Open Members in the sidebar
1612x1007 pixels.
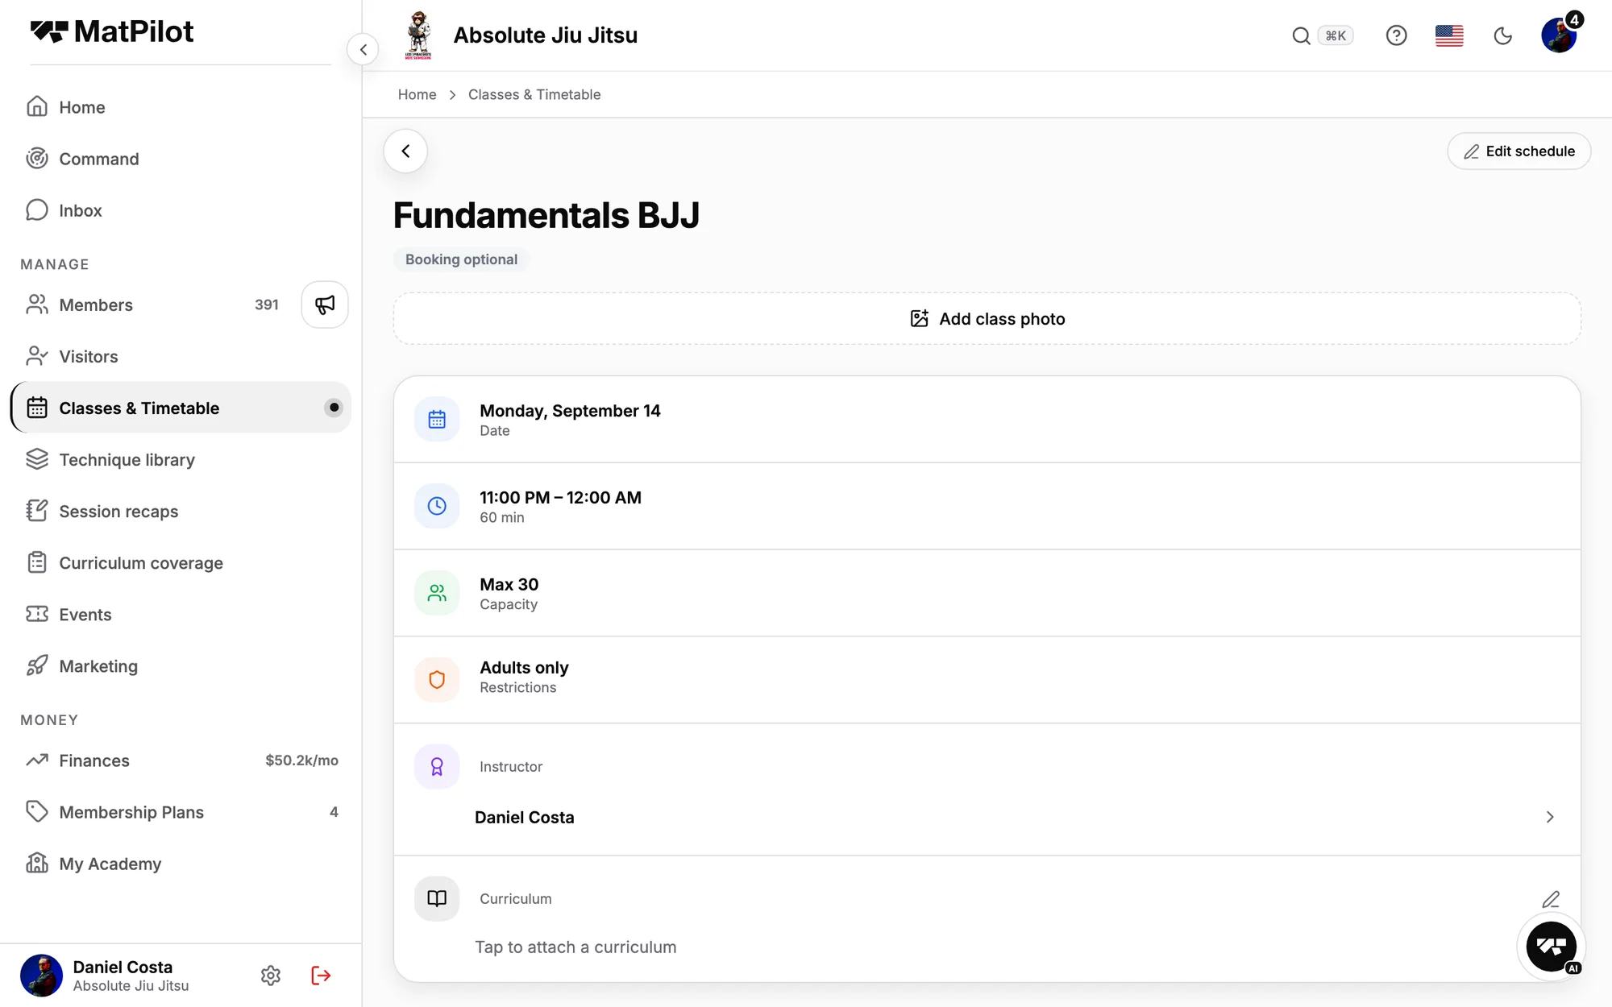coord(153,305)
